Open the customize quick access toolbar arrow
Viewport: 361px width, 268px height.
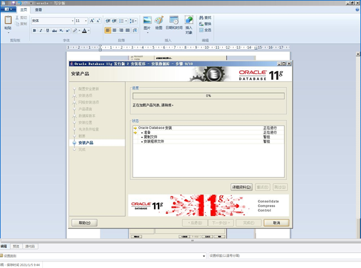click(31, 3)
